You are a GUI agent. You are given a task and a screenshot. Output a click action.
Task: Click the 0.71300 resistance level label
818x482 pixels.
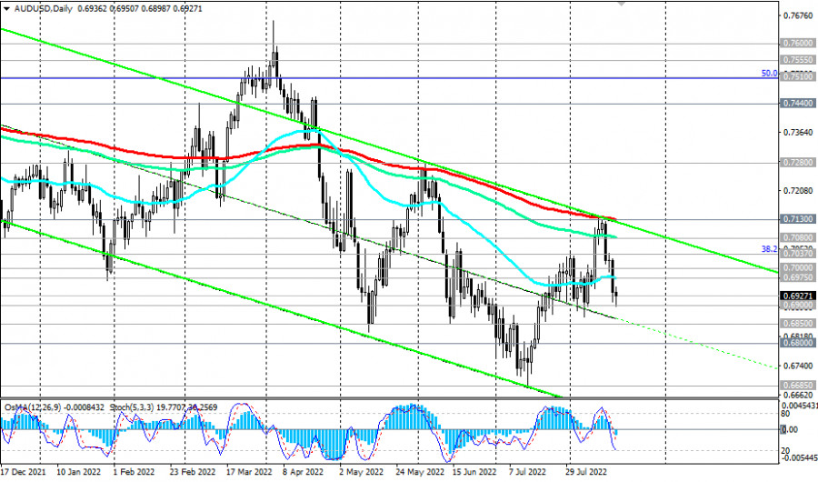click(796, 219)
